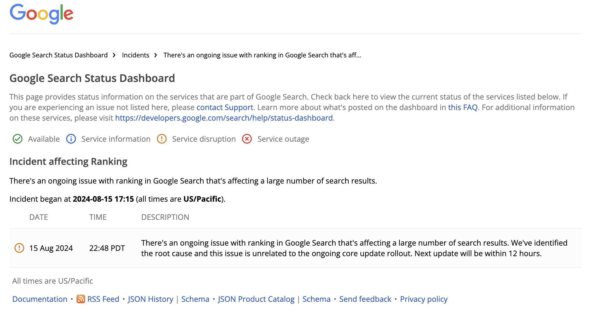Viewport: 602px width, 322px height.
Task: Click the chevron following Incidents breadcrumb
Action: (x=156, y=55)
